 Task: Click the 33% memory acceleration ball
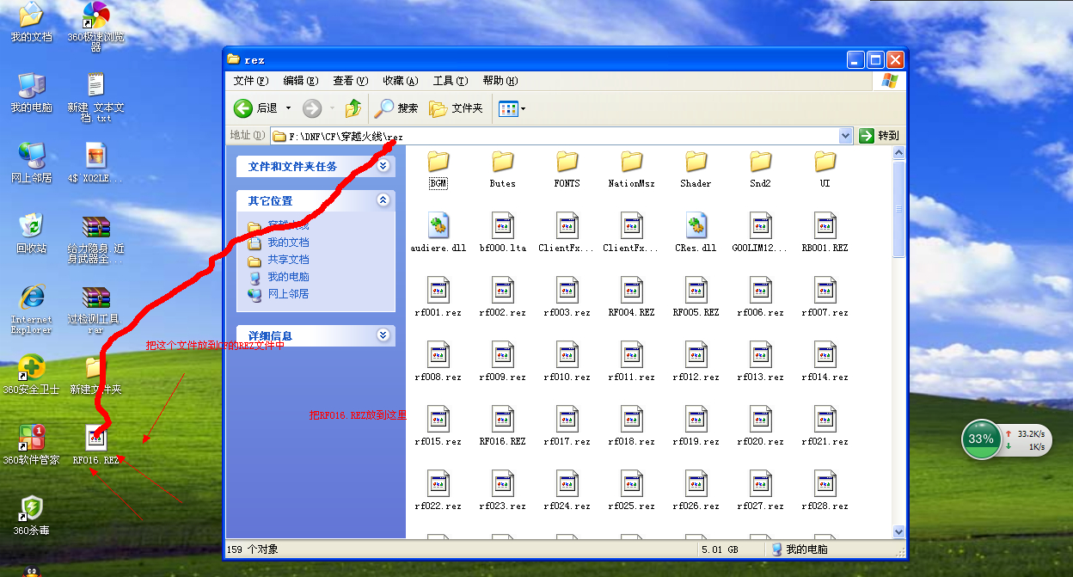pyautogui.click(x=981, y=439)
